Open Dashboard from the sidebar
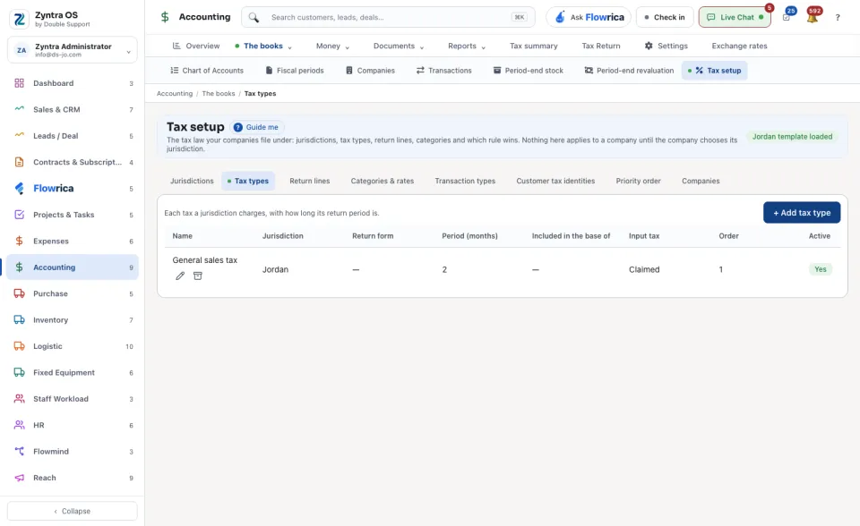The height and width of the screenshot is (526, 860). pos(73,83)
